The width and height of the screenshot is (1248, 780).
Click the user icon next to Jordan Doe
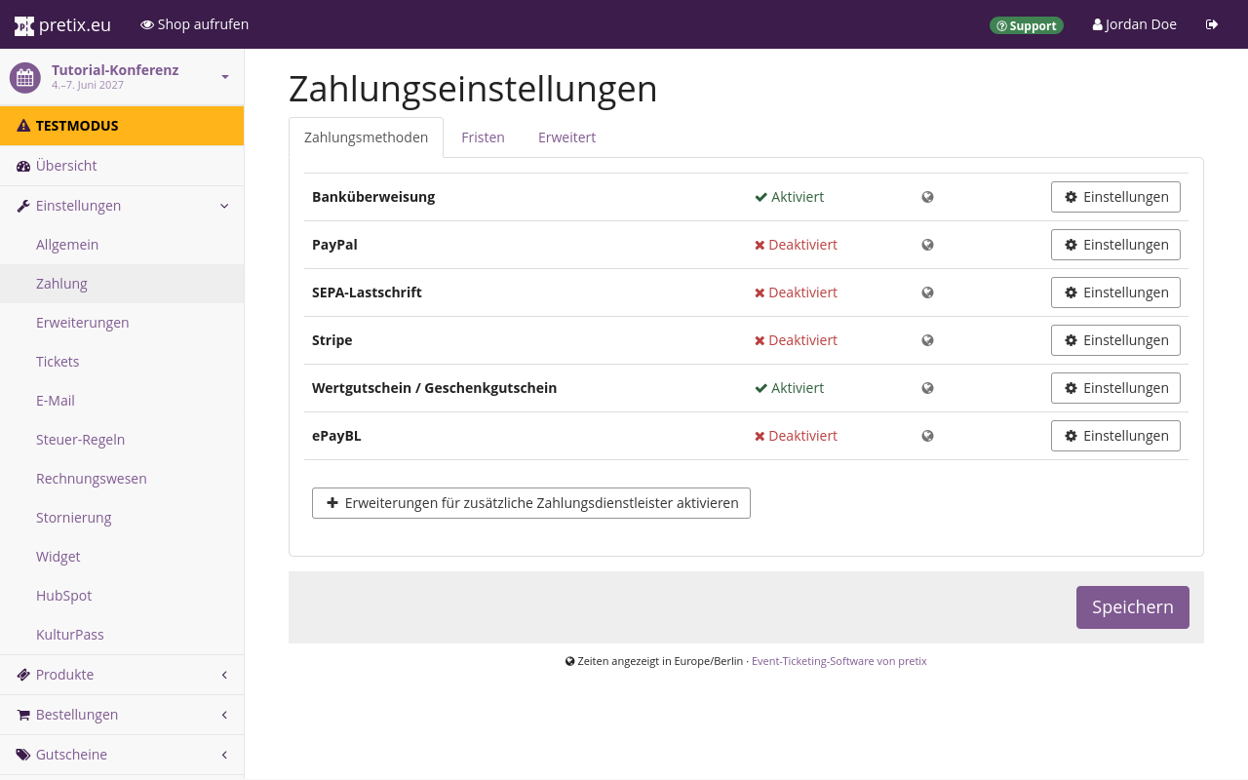click(x=1096, y=23)
